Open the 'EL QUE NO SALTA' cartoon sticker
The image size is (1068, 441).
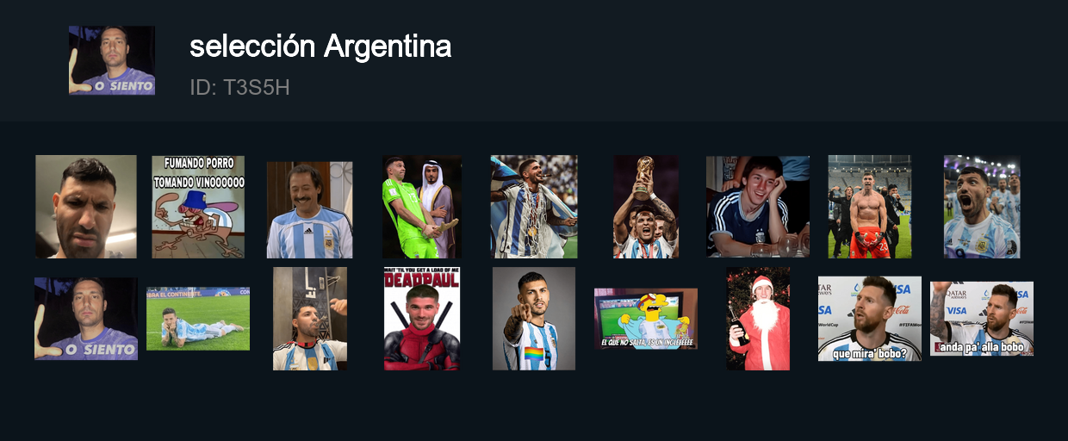(x=646, y=319)
